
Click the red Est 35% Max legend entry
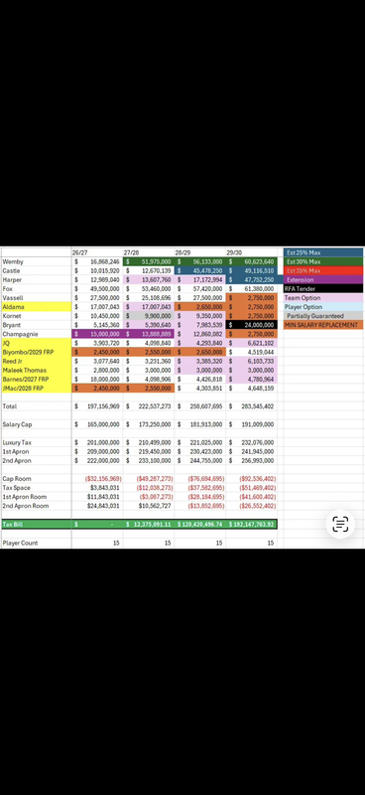point(323,270)
